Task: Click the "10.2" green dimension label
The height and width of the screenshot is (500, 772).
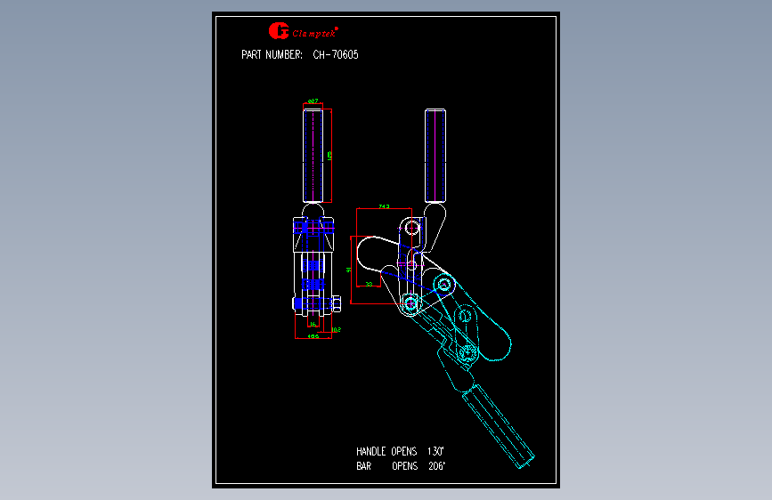Action: click(336, 330)
